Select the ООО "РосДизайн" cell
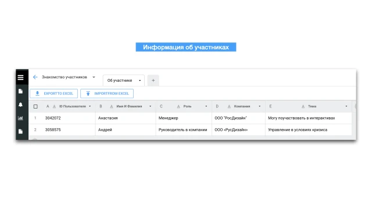 point(239,118)
